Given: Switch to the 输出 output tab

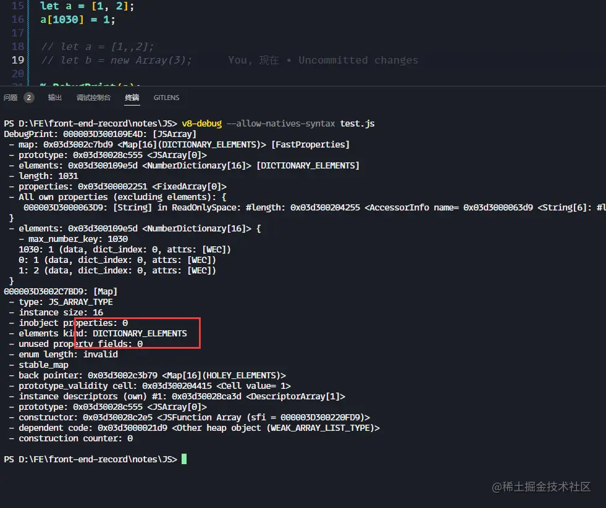Looking at the screenshot, I should tap(54, 98).
